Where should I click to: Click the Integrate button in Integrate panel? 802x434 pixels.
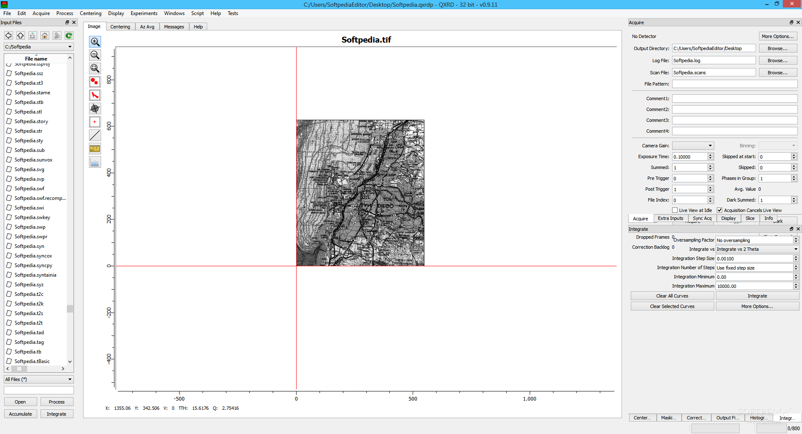point(757,296)
